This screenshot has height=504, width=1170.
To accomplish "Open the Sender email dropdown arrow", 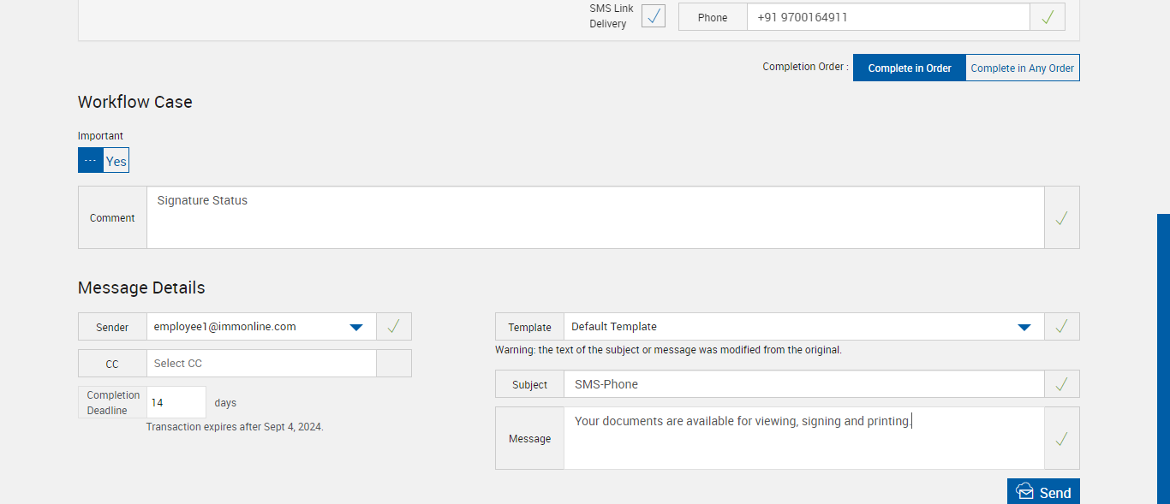I will 357,327.
